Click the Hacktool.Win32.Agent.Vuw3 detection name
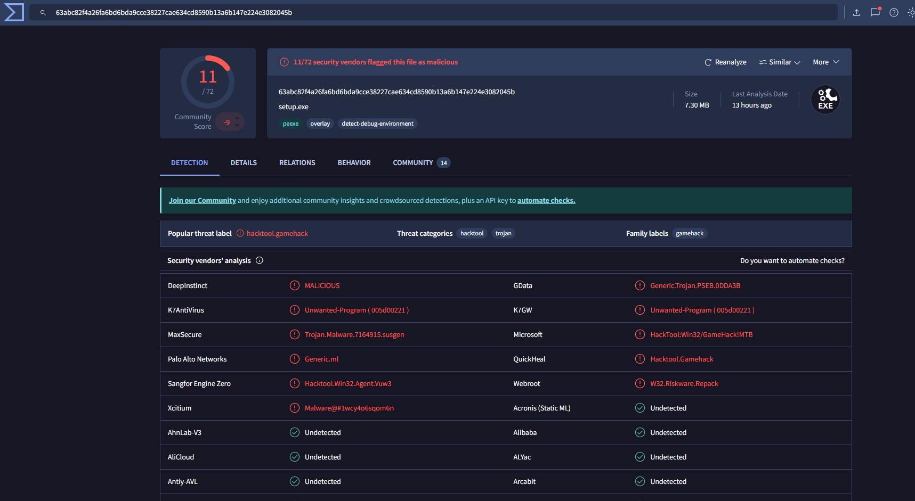915x501 pixels. point(348,384)
